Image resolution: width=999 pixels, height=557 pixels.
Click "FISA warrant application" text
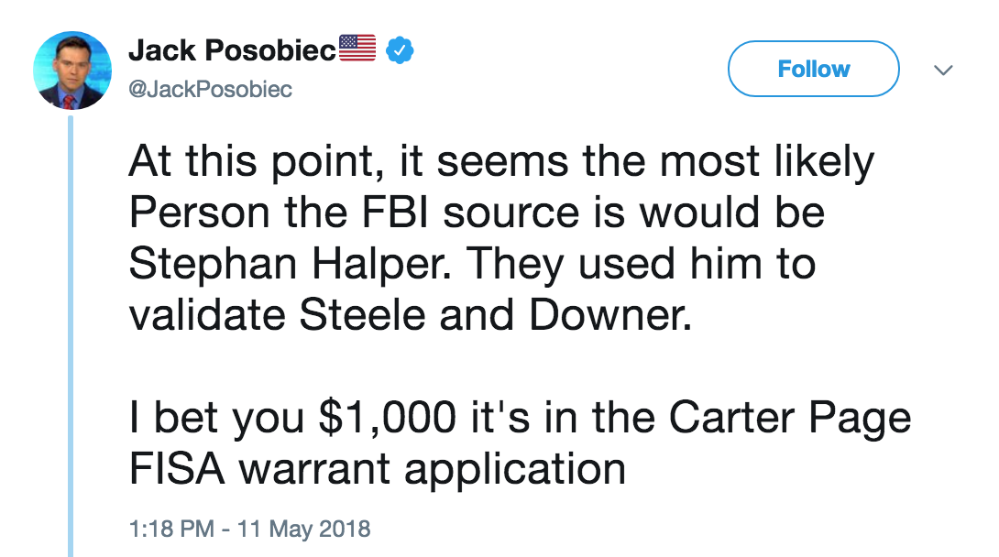378,470
